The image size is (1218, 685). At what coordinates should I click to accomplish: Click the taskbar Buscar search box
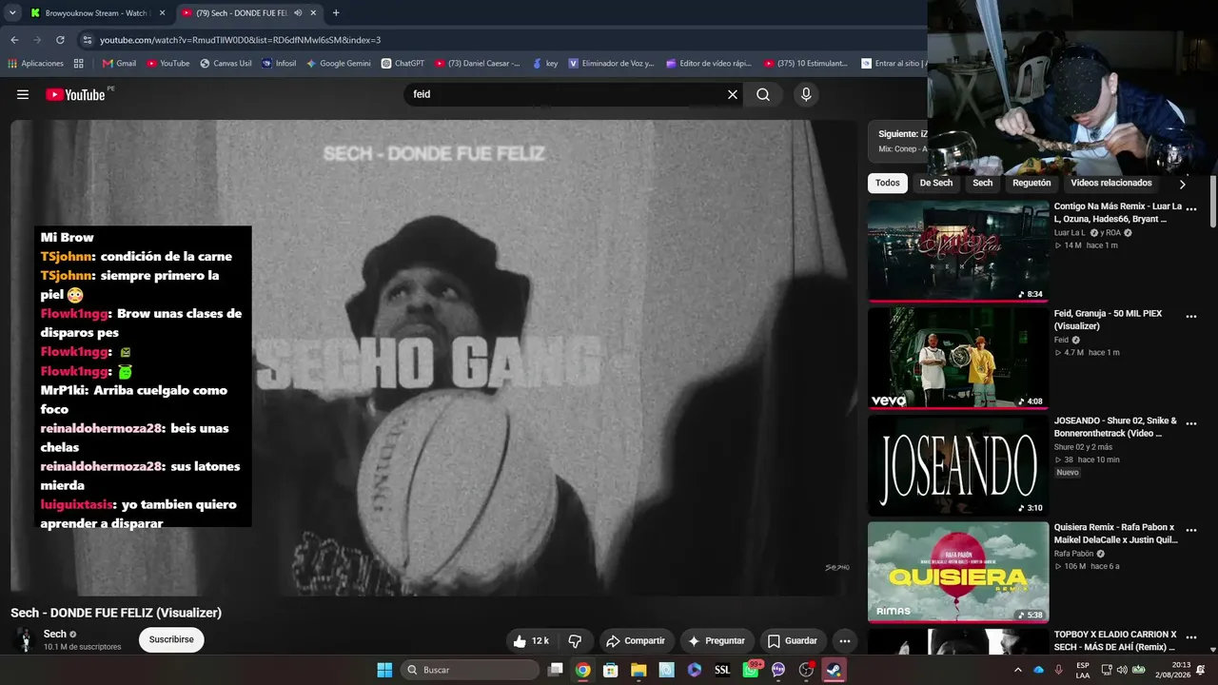point(470,670)
